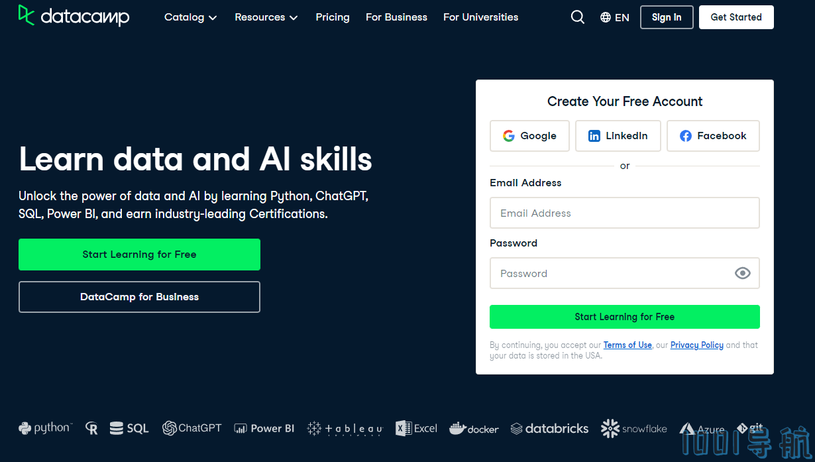Open the search magnifier icon
815x462 pixels.
(578, 17)
